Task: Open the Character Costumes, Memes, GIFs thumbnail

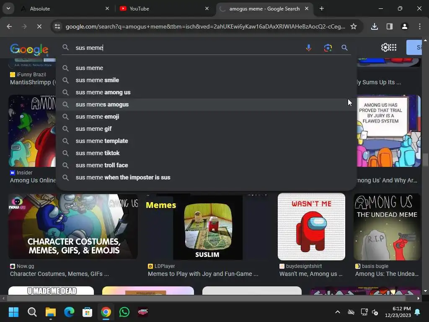Action: tap(73, 226)
